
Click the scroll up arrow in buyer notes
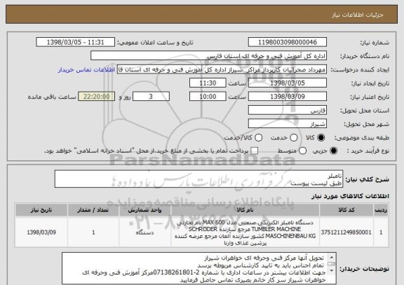coord(332,257)
